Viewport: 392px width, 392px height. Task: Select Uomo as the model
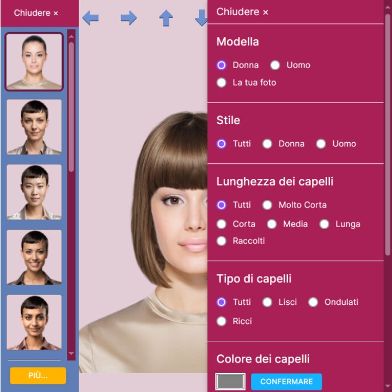275,65
